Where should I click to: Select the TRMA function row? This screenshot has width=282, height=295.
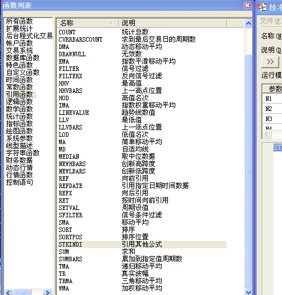[142, 281]
